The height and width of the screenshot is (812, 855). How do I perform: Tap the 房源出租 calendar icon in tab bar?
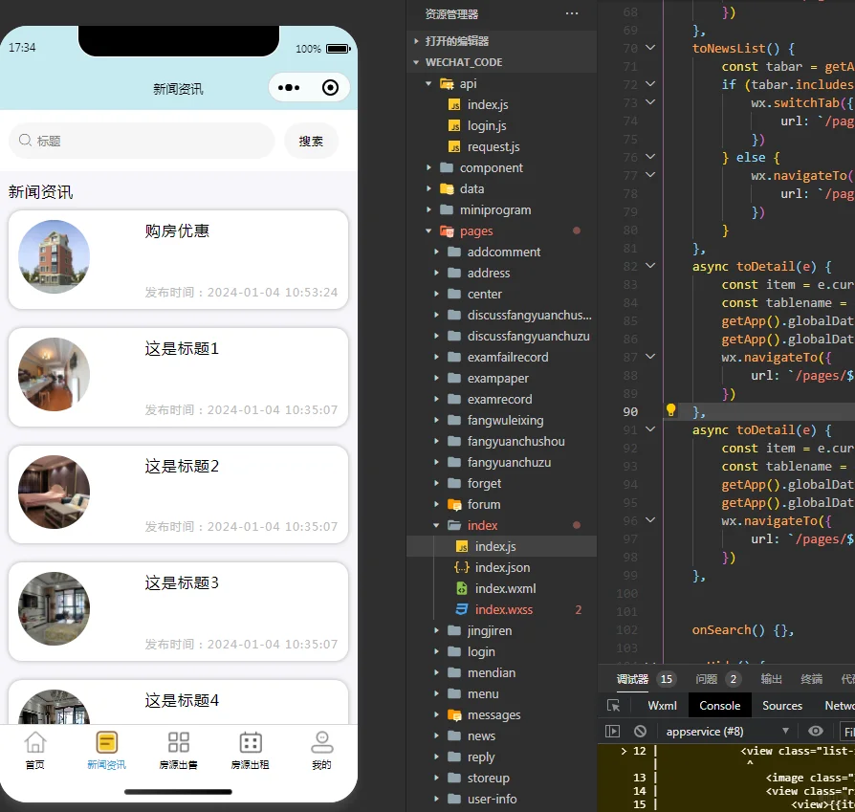250,741
